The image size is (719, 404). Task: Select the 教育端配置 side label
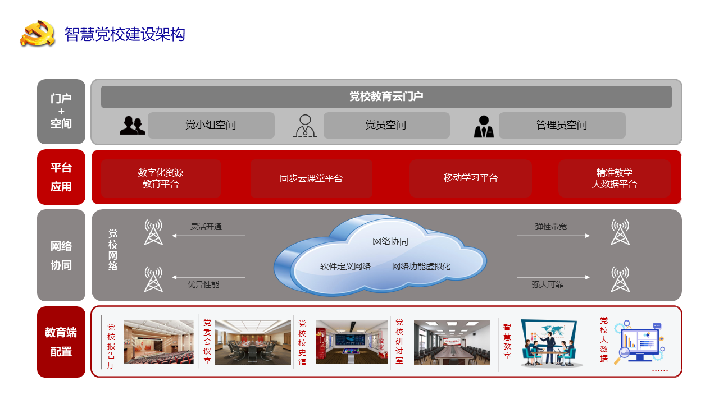coord(61,342)
